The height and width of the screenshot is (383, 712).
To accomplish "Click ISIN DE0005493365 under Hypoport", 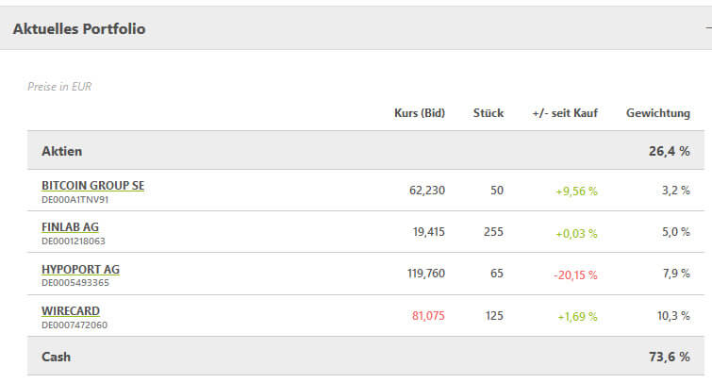I will (75, 283).
